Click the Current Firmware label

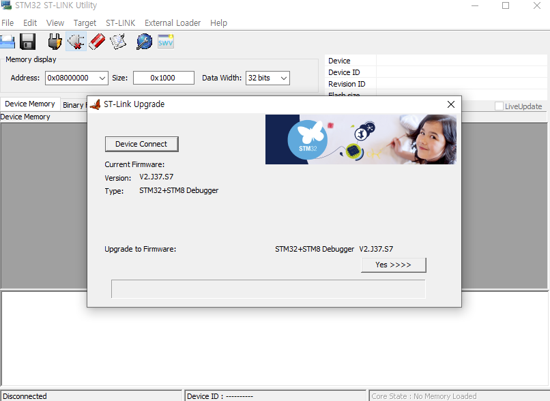coord(134,164)
